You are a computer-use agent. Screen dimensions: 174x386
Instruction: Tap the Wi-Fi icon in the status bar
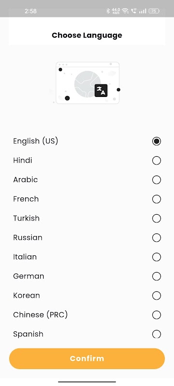pos(125,11)
